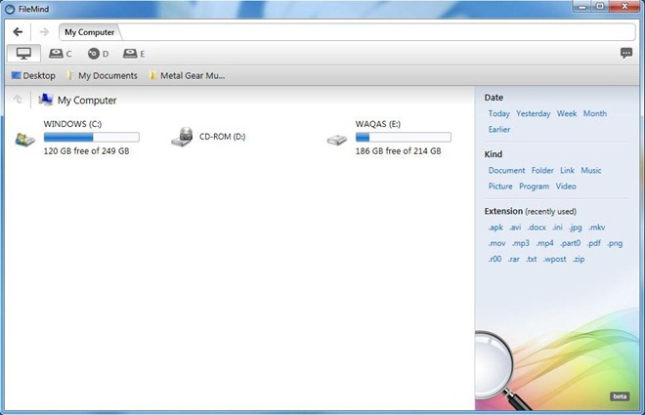Click the WINDOWS (C:) drive label
Screen dimensions: 645x415
(72, 124)
